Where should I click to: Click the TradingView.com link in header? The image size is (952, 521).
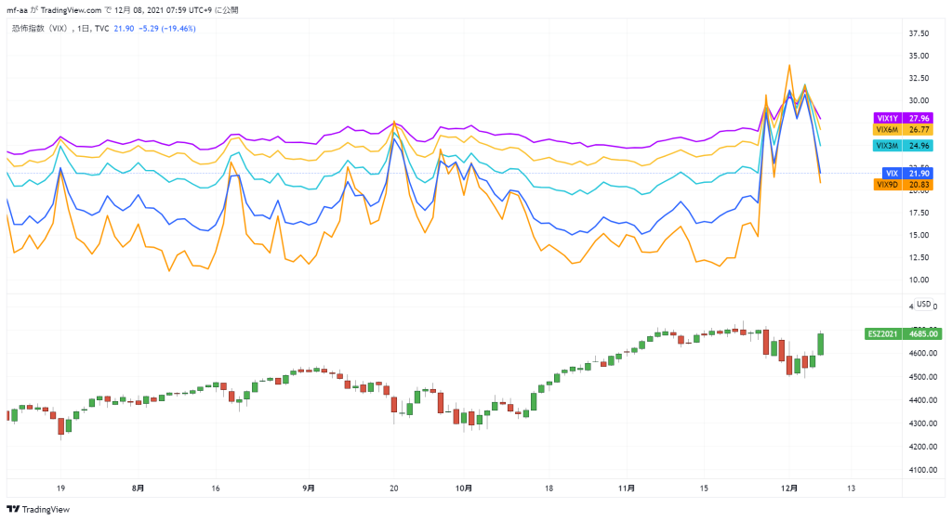pos(71,10)
